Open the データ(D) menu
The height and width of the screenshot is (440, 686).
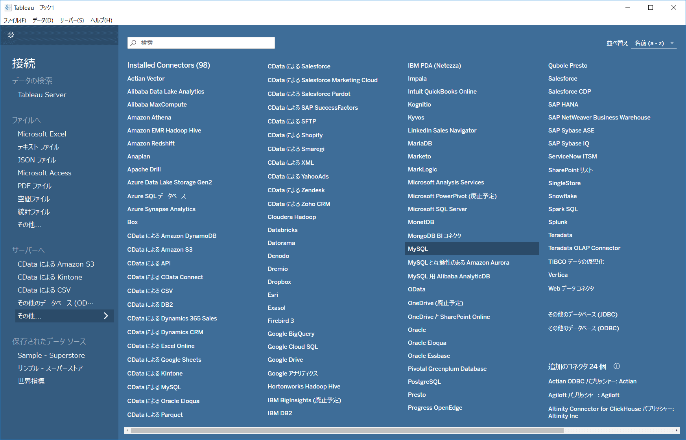(x=43, y=20)
